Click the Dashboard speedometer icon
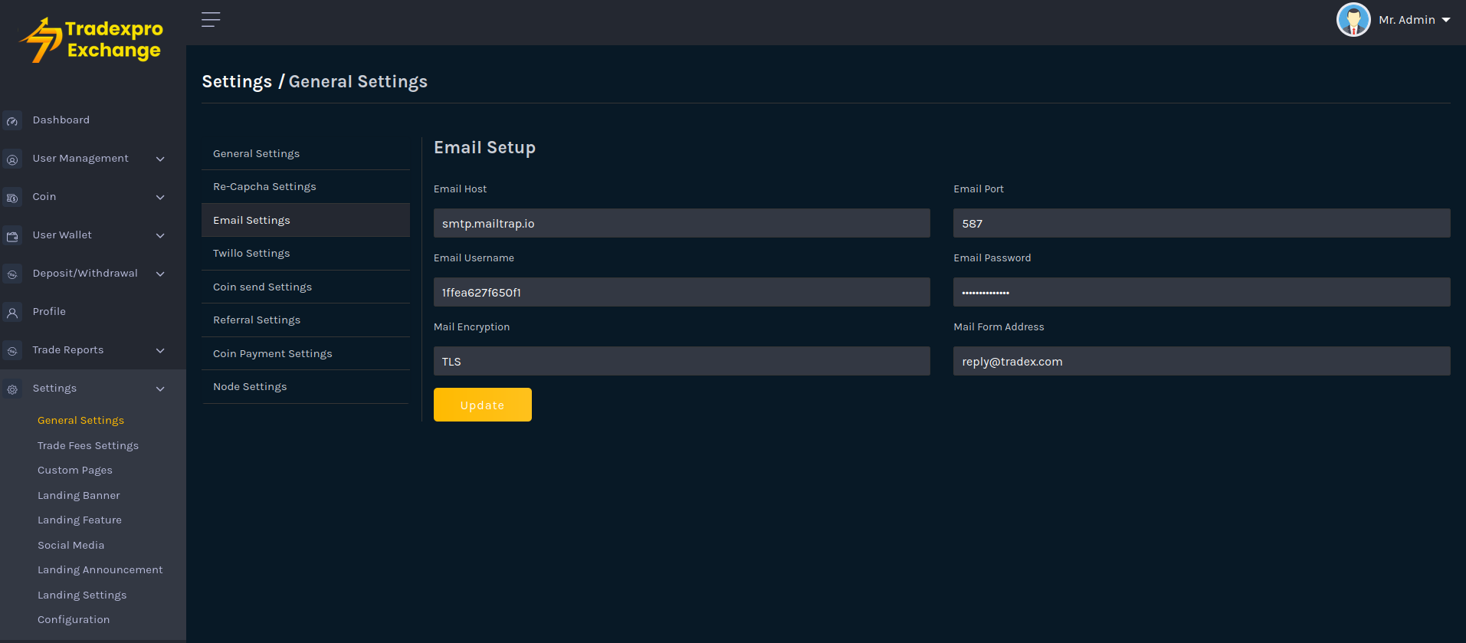This screenshot has height=643, width=1466. (12, 121)
